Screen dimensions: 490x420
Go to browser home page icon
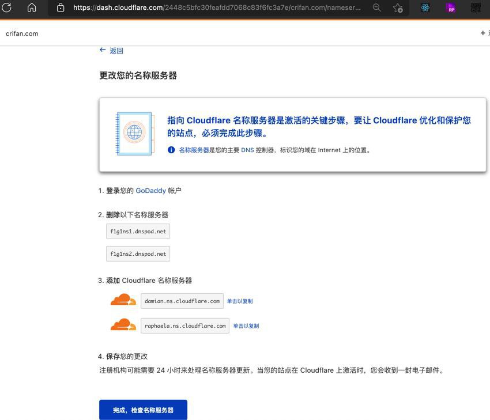coord(32,7)
